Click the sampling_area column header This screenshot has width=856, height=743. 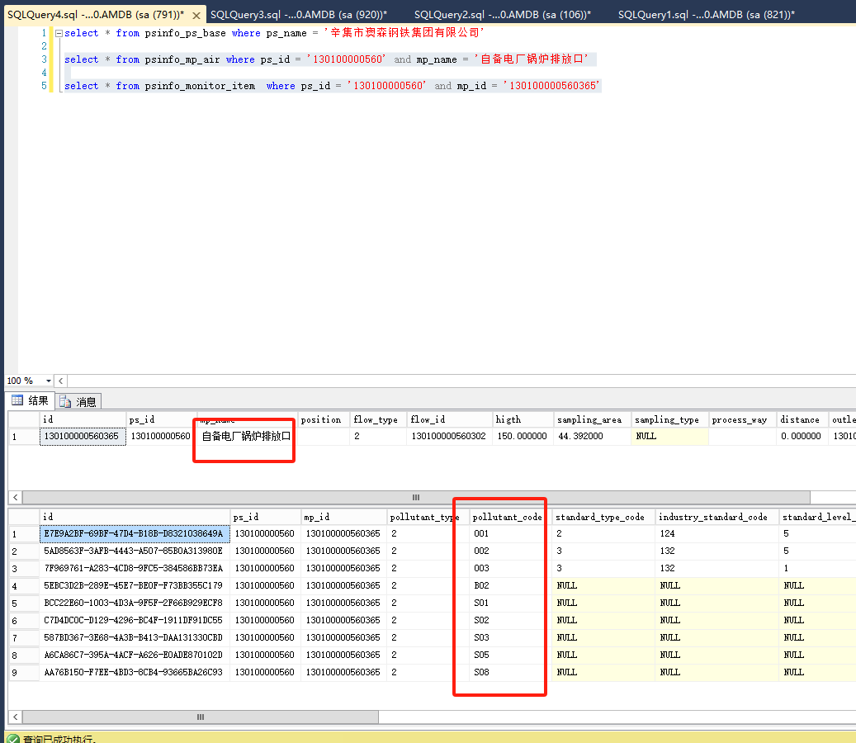pos(592,419)
